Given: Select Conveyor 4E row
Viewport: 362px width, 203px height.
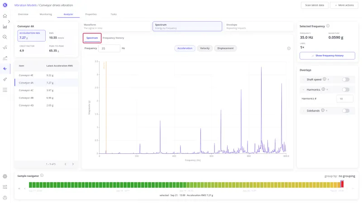Looking at the screenshot, I should (47, 75).
